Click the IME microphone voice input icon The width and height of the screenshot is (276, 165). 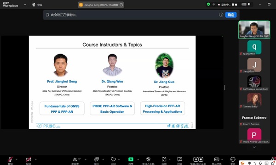260,163
